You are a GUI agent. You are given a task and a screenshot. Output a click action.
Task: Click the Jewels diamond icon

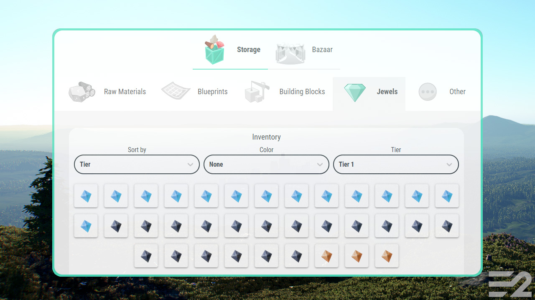[355, 92]
